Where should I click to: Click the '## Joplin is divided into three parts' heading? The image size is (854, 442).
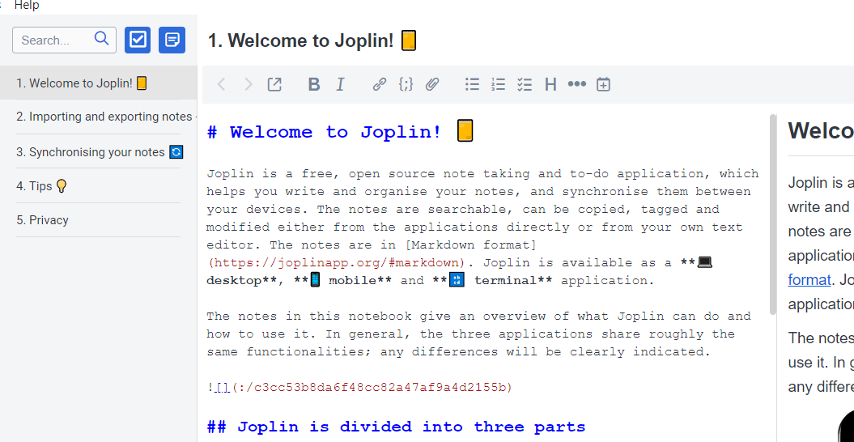pyautogui.click(x=396, y=427)
